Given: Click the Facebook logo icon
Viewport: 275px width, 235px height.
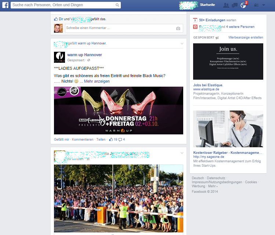Looking at the screenshot, I should [6, 5].
